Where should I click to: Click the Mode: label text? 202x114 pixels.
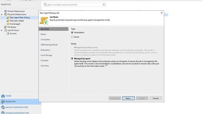click(x=74, y=44)
